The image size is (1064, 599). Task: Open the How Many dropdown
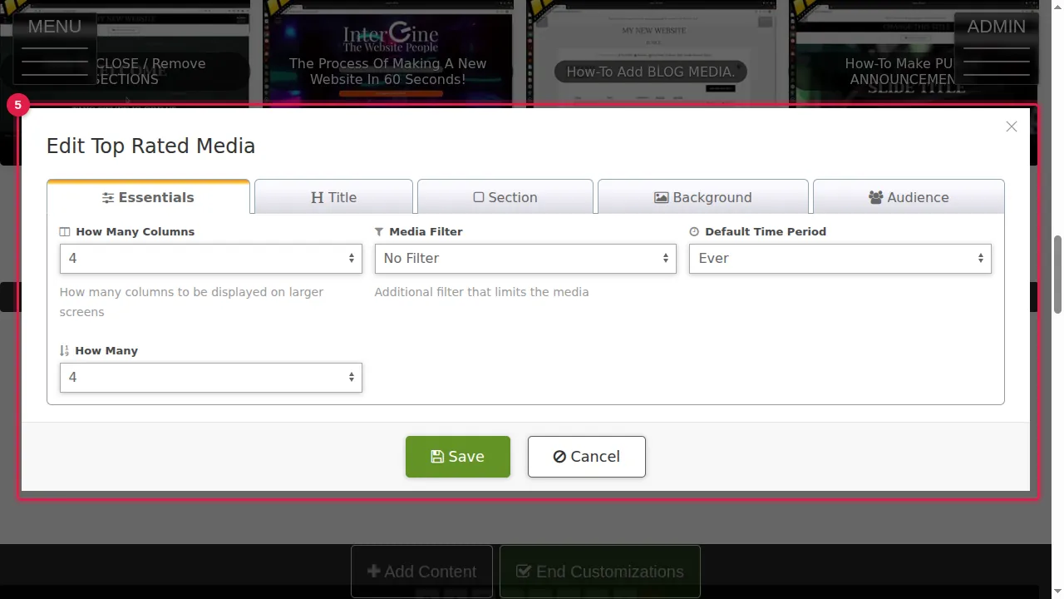pos(211,378)
